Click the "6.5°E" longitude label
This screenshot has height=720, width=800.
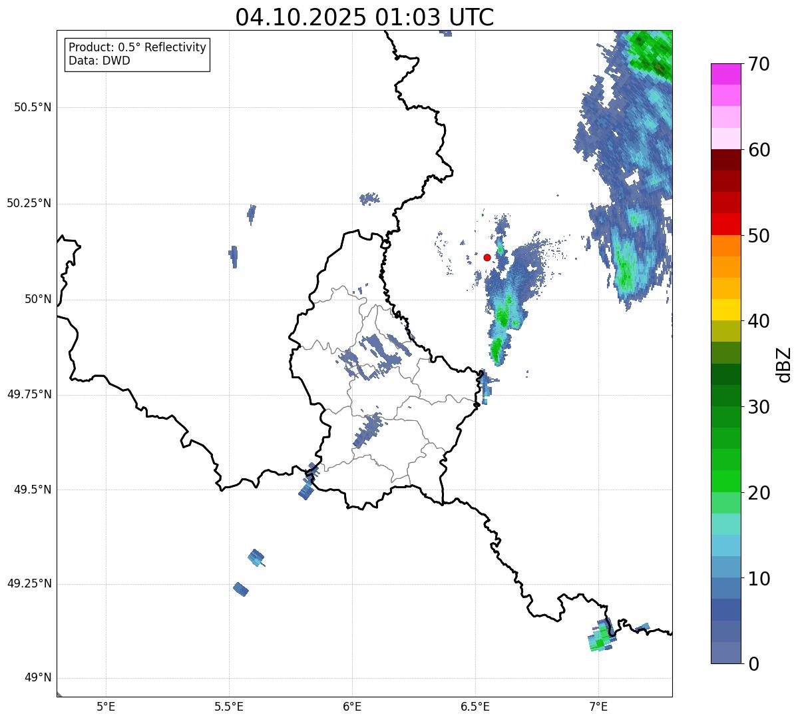tap(475, 706)
